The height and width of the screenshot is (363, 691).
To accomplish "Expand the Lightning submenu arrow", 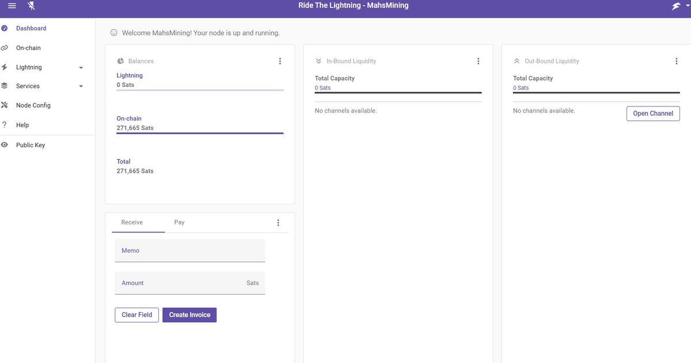I will 81,68.
